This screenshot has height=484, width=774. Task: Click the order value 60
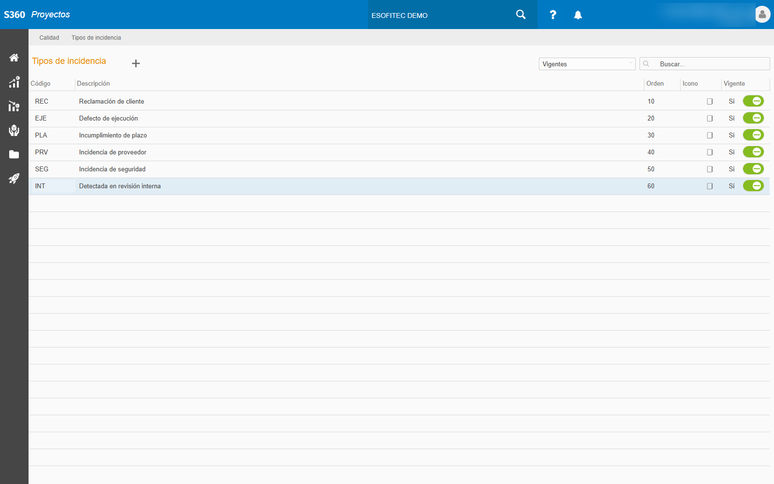pyautogui.click(x=651, y=186)
